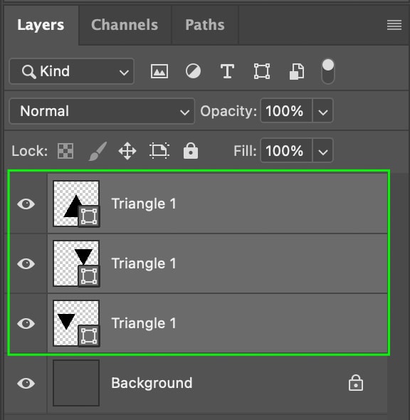Hide the top Triangle 1 layer
The image size is (410, 420).
tap(26, 204)
